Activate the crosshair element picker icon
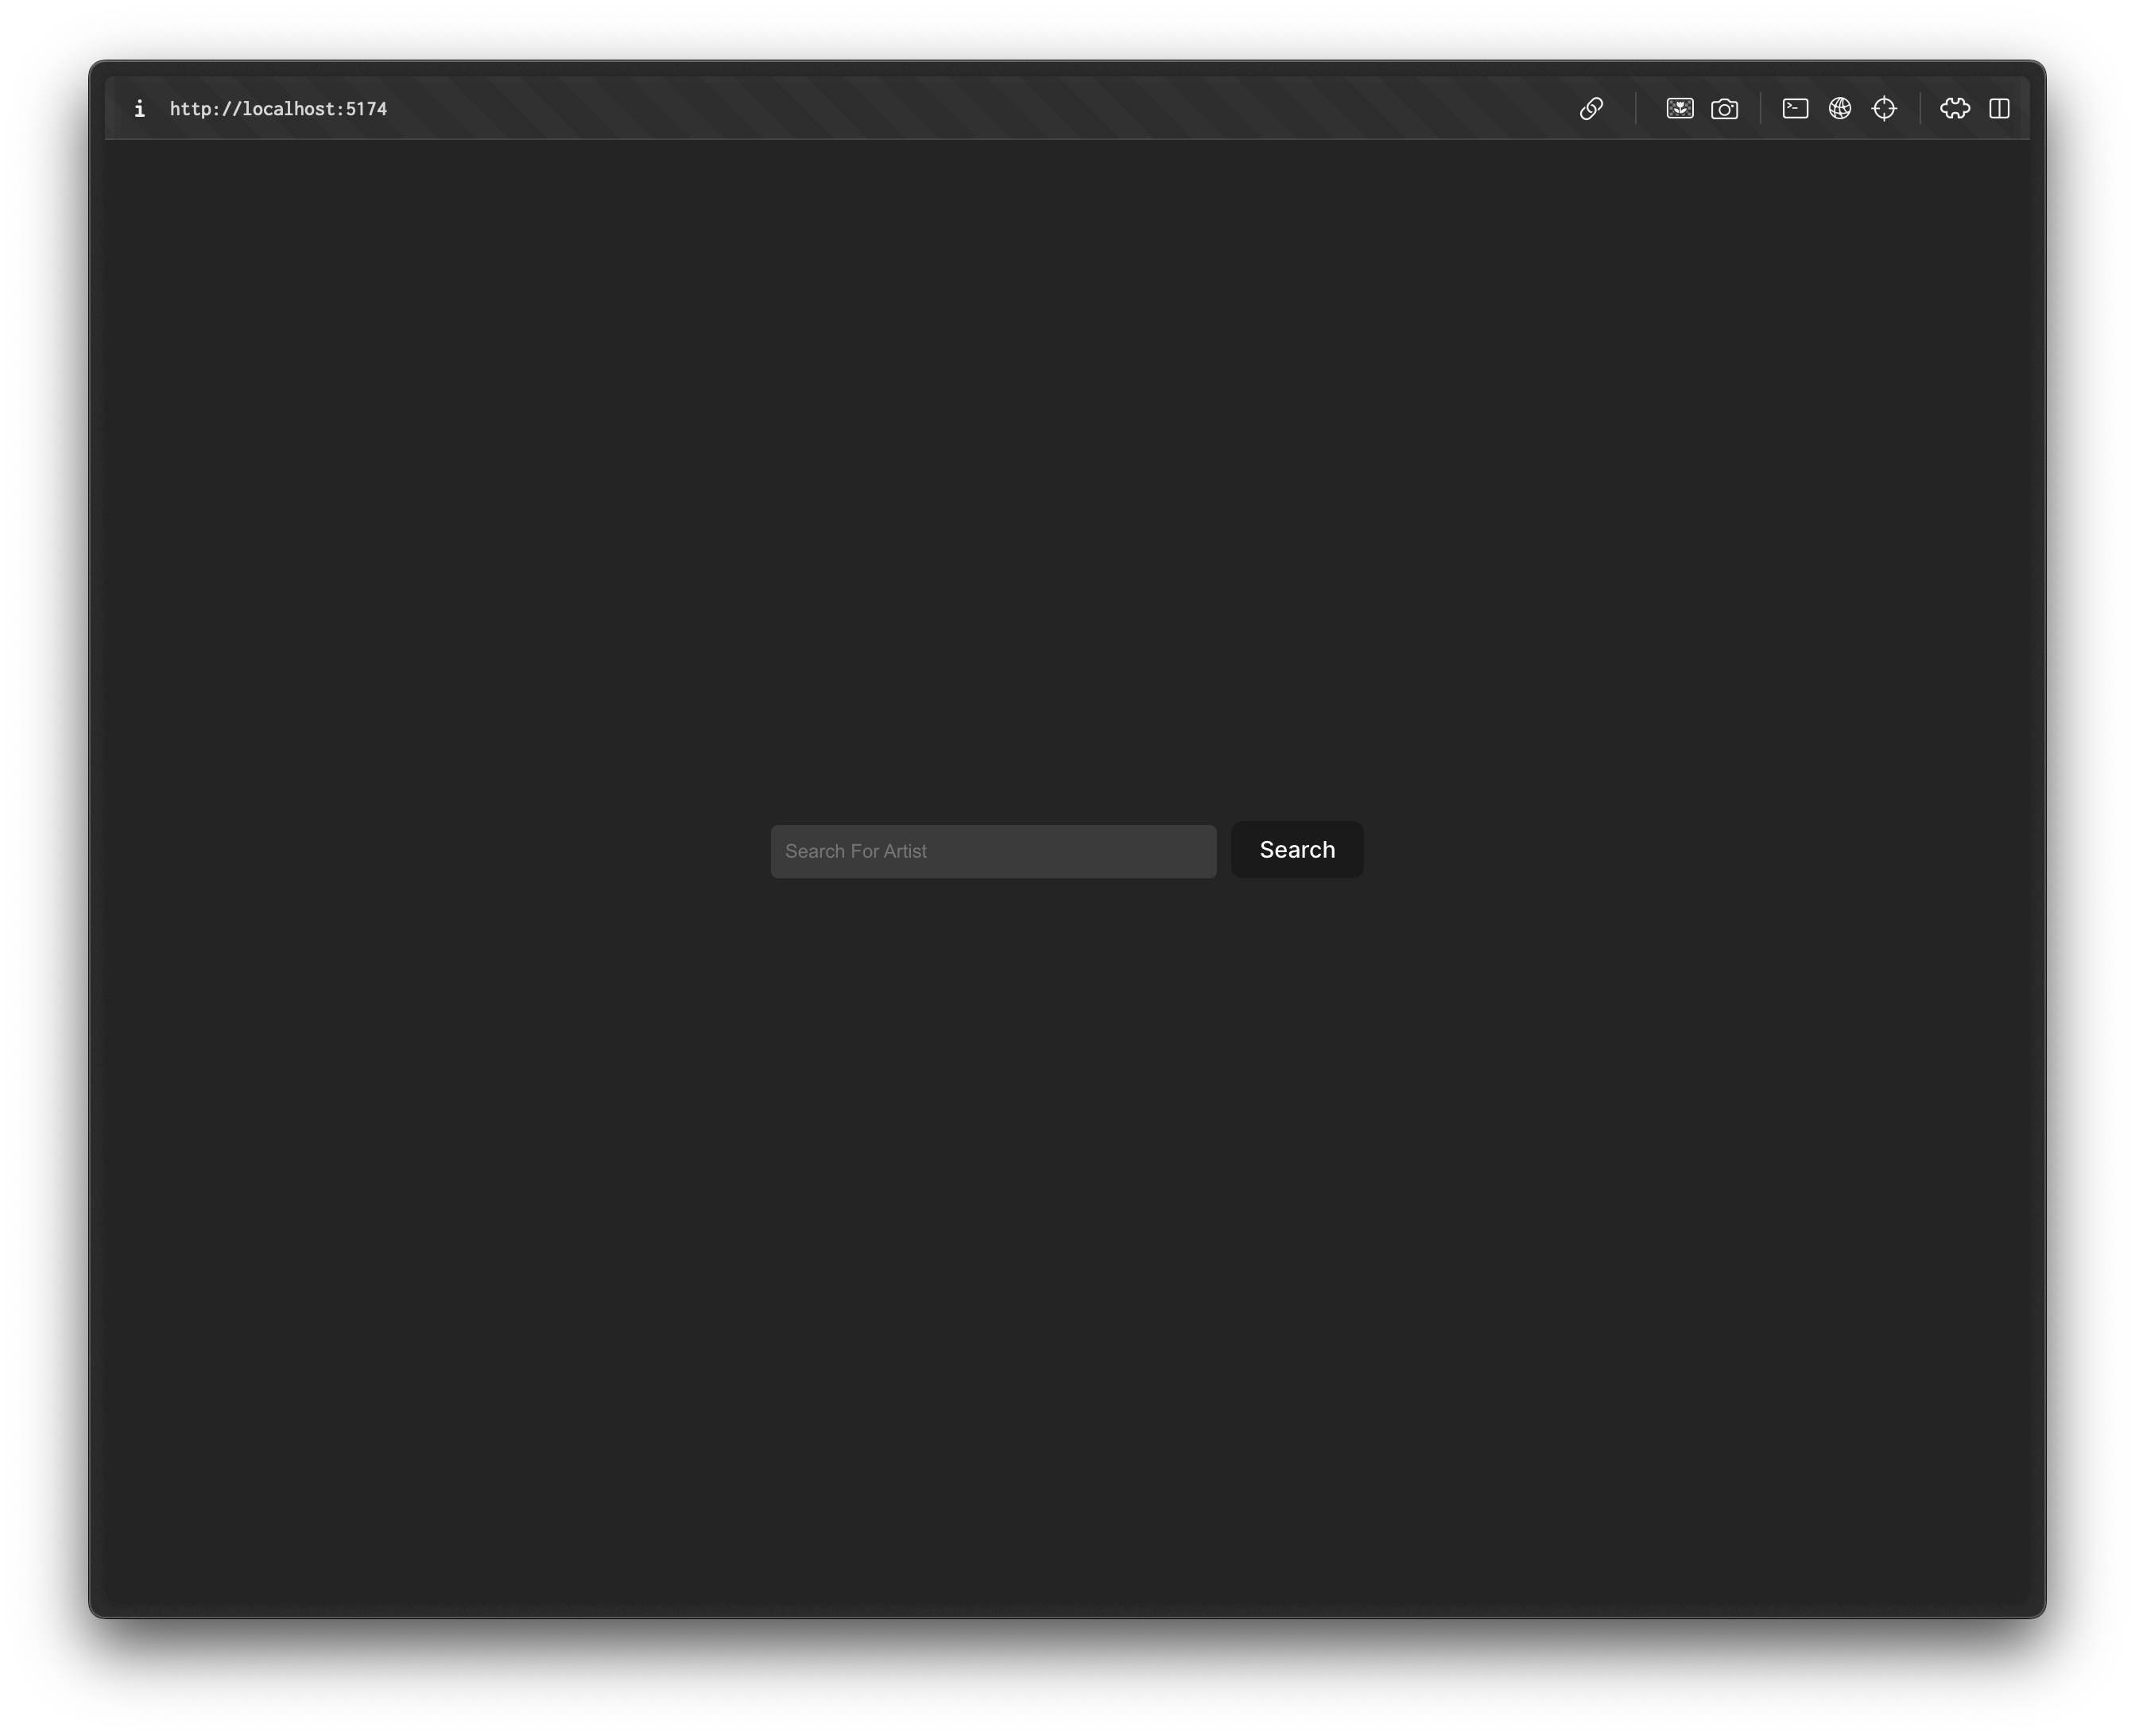 coord(1885,108)
